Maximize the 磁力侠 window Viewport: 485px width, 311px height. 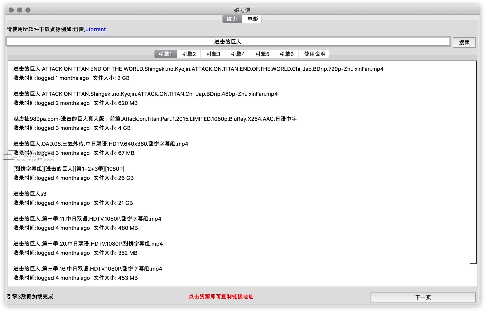pos(28,10)
